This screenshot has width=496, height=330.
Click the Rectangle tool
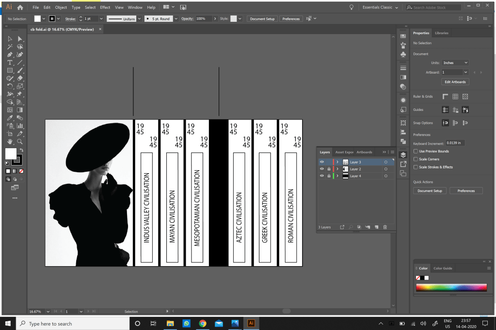point(10,71)
